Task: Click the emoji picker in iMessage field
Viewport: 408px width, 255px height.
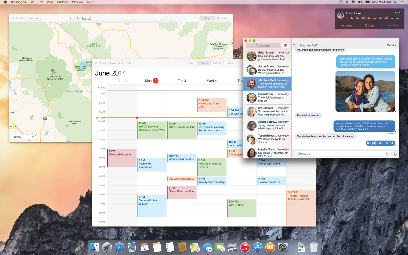Action: tap(388, 153)
